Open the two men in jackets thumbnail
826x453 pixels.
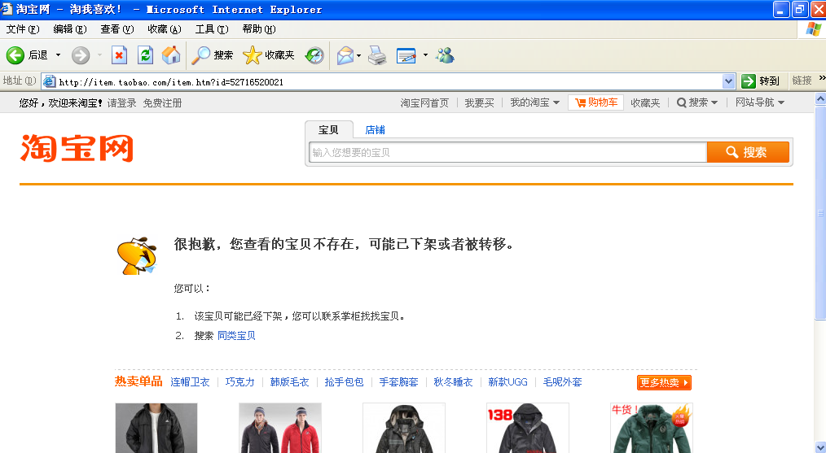280,429
